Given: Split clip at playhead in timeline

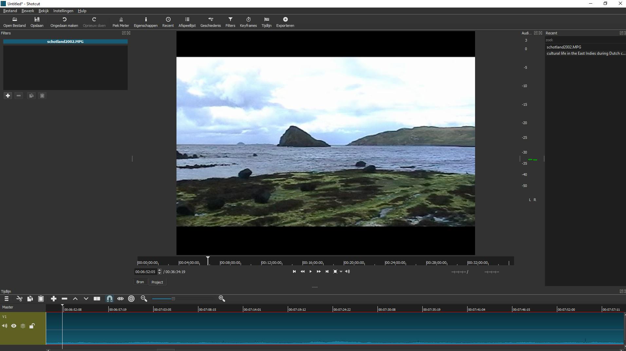Looking at the screenshot, I should 97,299.
